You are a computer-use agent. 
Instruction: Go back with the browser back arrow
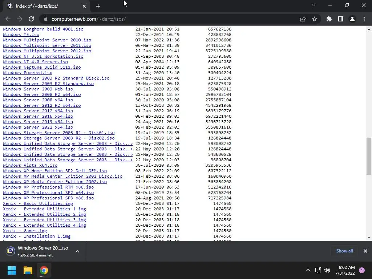[x=8, y=19]
